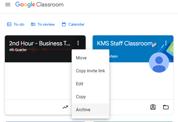Open the hamburger main menu

pos(8,5)
